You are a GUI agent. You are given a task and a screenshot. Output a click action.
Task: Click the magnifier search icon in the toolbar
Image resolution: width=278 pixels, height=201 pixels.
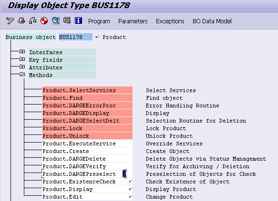click(55, 21)
